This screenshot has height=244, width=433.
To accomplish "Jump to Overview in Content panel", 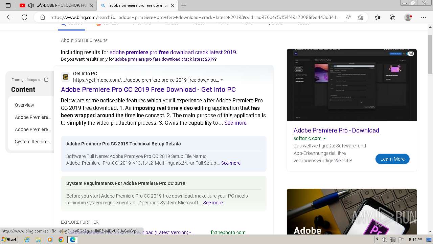I will 24,105.
